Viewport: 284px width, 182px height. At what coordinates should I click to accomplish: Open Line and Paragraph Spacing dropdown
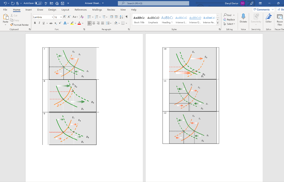point(109,23)
